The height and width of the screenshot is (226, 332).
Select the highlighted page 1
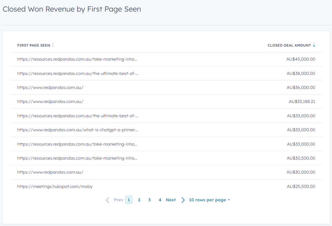pyautogui.click(x=128, y=200)
